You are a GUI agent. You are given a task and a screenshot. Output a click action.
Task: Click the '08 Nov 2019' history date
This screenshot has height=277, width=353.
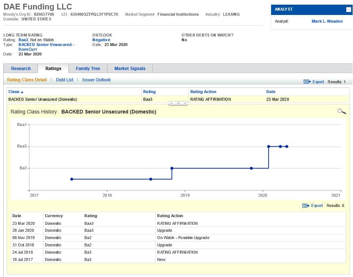click(x=23, y=238)
